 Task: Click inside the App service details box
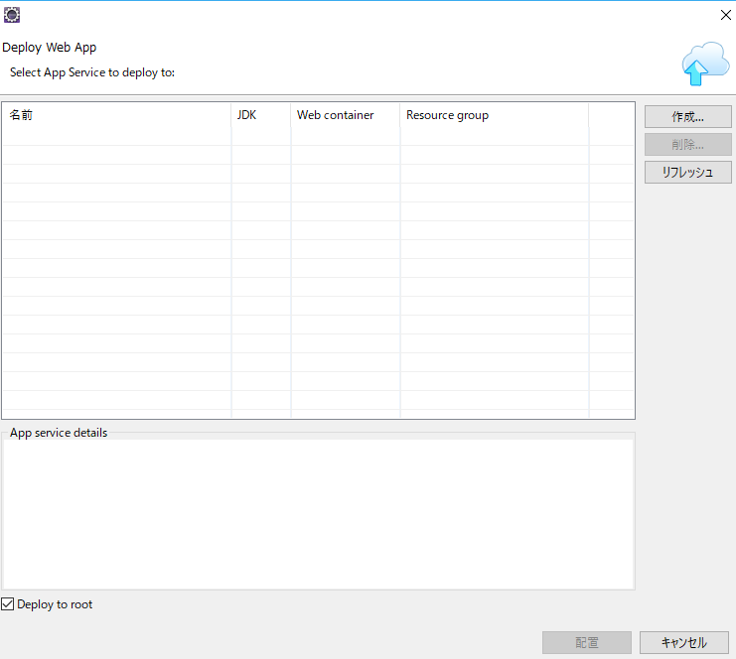(318, 514)
